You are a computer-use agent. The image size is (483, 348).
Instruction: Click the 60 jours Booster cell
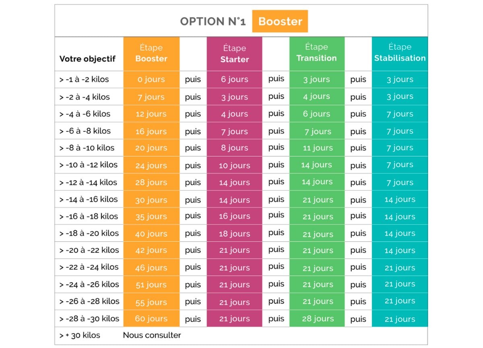coord(151,319)
